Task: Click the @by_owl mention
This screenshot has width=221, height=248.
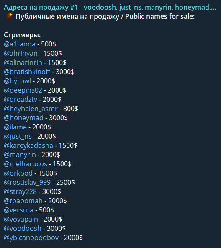Action: click(x=18, y=81)
